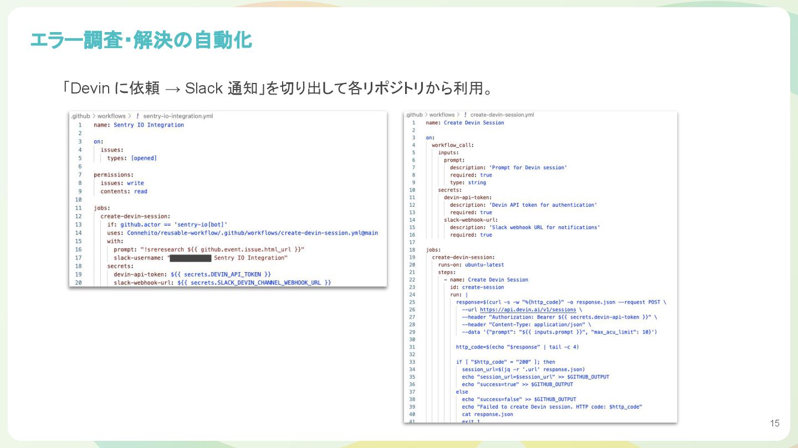Click the 'steps:' line
Viewport: 798px width, 448px height.
pos(447,272)
